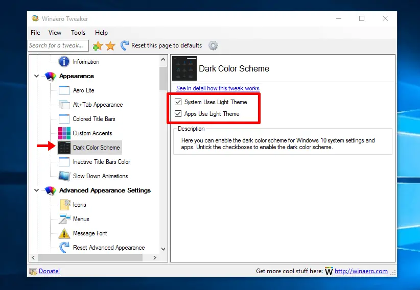Open the View menu
The image size is (420, 290).
55,33
